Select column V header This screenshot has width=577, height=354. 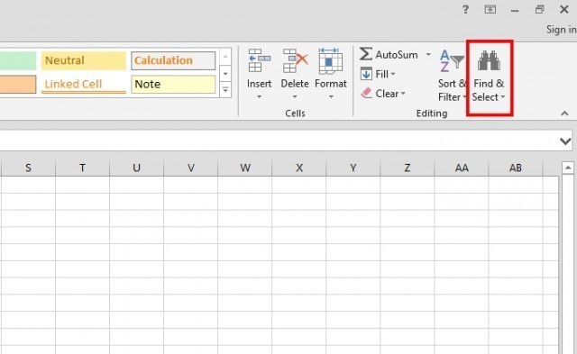[190, 168]
